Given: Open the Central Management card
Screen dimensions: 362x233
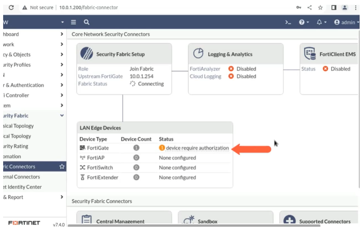Looking at the screenshot, I should click(124, 218).
